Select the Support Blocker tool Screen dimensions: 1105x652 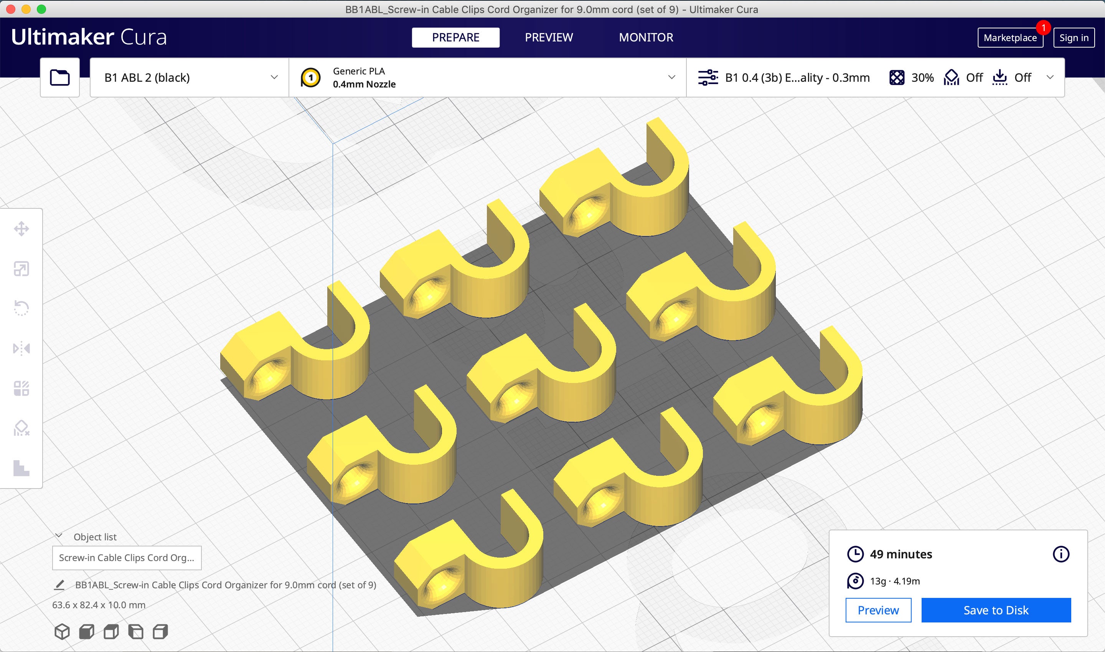[x=21, y=428]
